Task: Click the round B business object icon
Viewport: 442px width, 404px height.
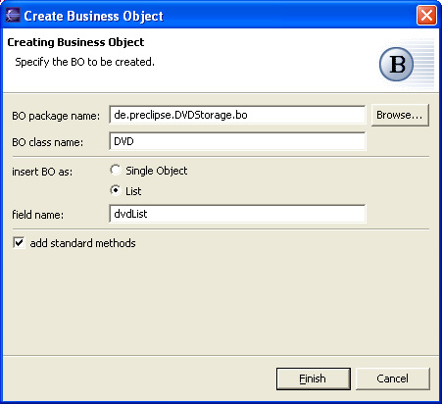Action: (x=396, y=65)
